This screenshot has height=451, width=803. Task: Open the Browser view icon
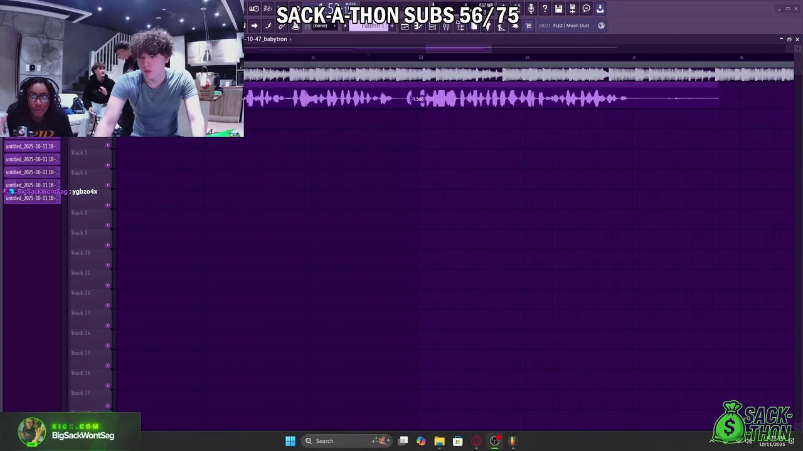[x=460, y=26]
